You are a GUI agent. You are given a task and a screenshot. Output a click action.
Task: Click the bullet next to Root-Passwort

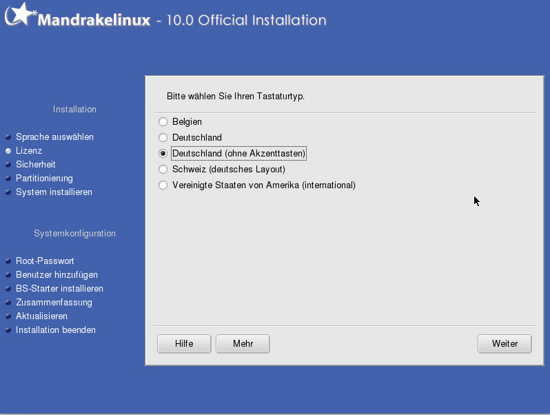click(8, 261)
